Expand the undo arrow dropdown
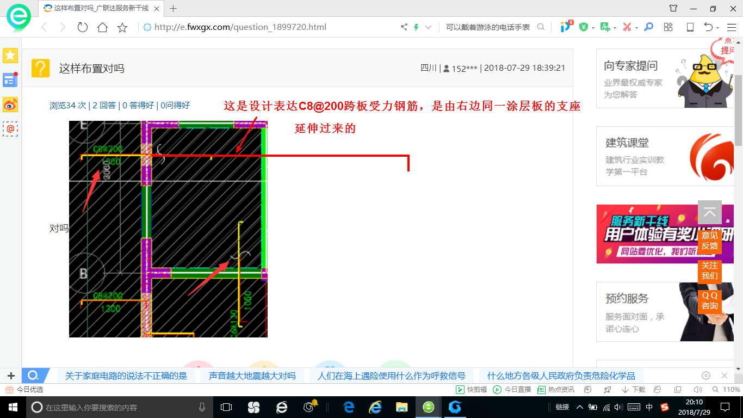743x418 pixels. 717,27
